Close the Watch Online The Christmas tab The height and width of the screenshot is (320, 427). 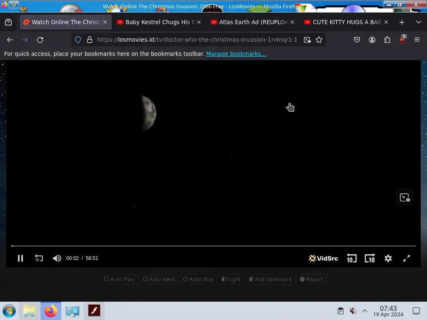pos(105,22)
